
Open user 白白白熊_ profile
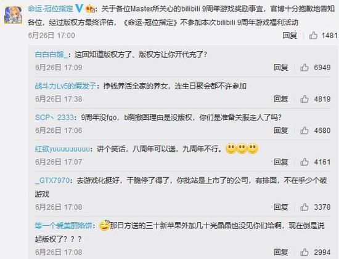click(51, 54)
